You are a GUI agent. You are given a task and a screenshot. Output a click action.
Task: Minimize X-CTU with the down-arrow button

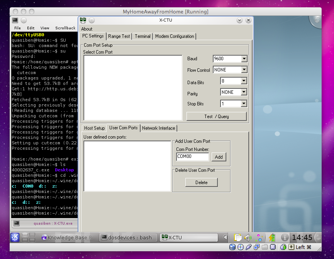[239, 20]
